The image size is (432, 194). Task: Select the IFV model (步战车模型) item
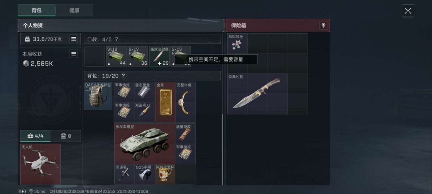(145, 144)
